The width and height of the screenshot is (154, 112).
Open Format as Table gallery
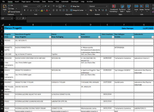(x=122, y=8)
